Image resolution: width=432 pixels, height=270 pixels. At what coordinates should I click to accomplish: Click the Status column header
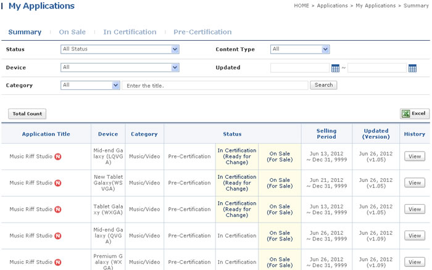232,134
